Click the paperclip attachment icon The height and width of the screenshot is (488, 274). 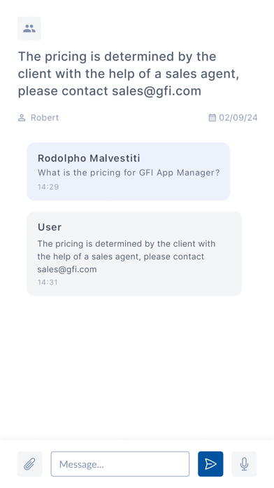[x=29, y=464]
